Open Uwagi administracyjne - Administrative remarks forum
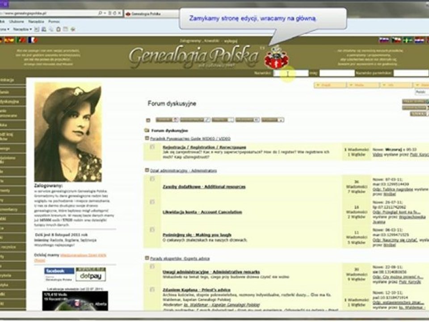 (211, 272)
